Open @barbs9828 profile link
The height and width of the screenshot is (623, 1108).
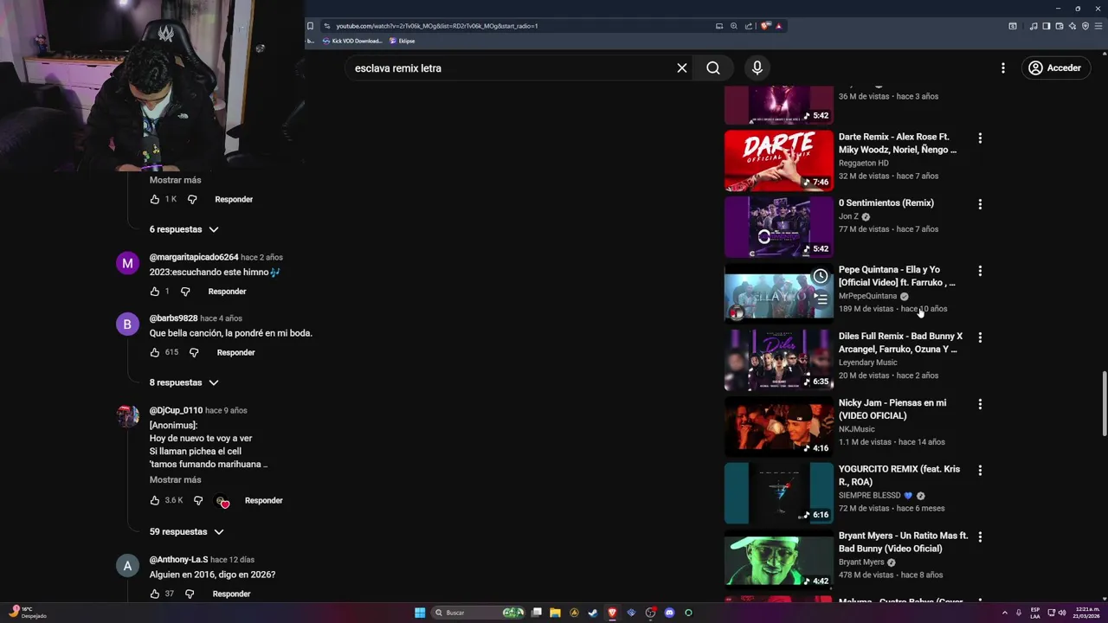point(173,318)
